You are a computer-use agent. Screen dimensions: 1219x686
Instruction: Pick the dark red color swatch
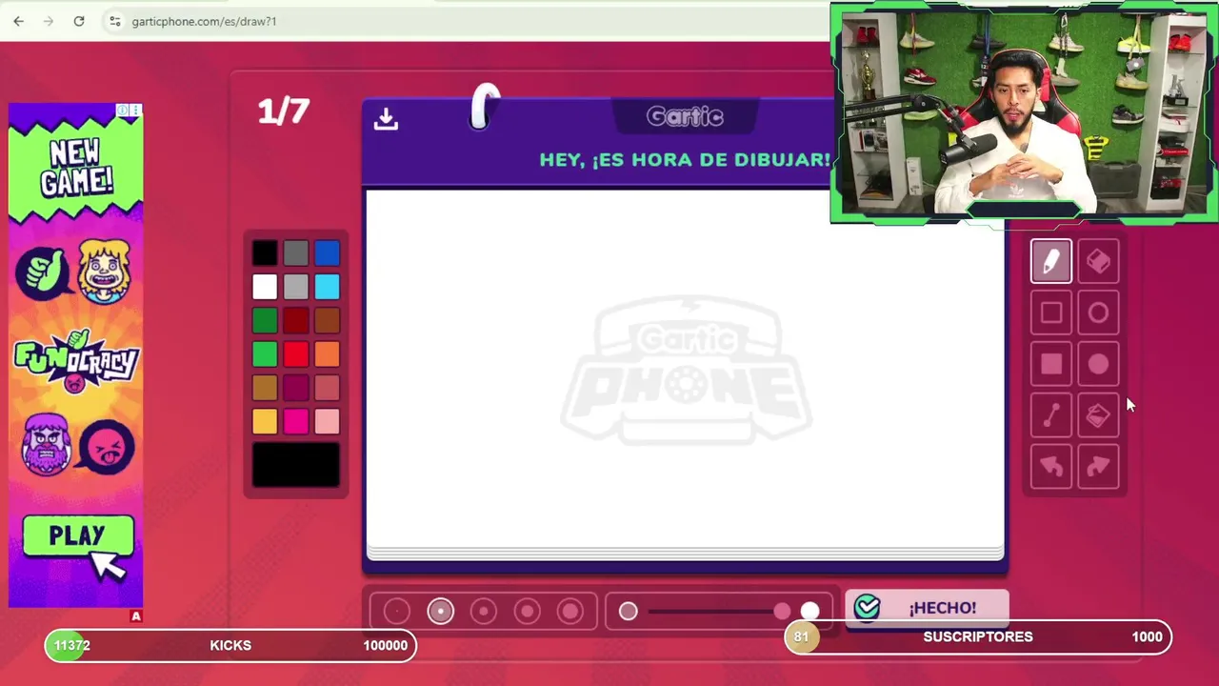point(296,320)
